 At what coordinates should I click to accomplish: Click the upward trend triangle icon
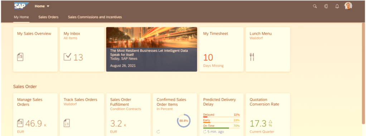click(270, 122)
